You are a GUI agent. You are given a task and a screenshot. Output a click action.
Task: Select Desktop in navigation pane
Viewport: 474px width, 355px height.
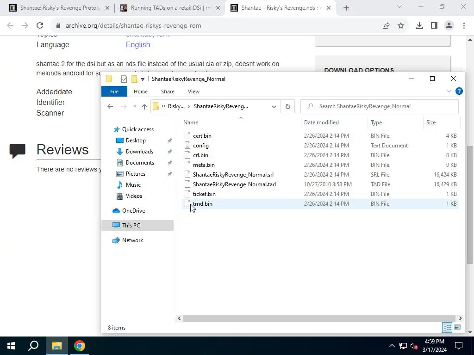pos(136,141)
